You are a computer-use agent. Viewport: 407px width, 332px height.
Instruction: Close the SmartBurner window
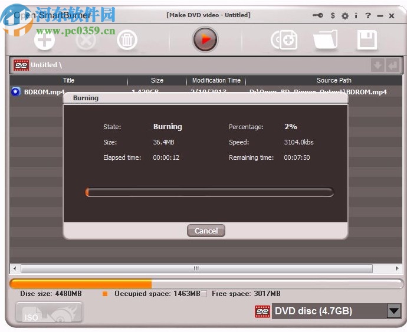392,16
